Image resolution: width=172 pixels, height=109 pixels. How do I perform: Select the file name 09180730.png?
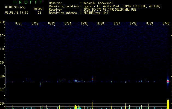pyautogui.click(x=15, y=7)
